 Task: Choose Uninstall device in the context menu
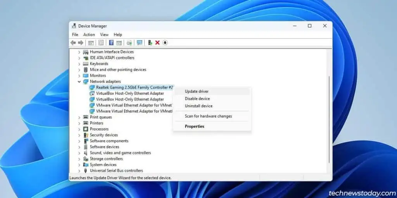pos(212,106)
